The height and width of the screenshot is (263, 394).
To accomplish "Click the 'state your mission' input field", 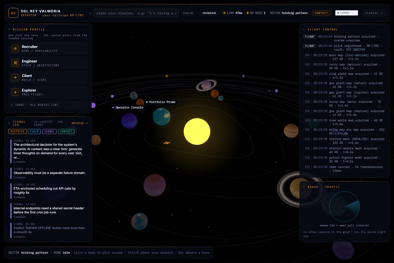I will click(136, 13).
